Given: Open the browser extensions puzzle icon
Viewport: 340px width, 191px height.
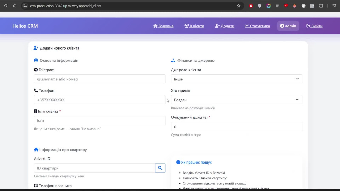Looking at the screenshot, I should 321,6.
